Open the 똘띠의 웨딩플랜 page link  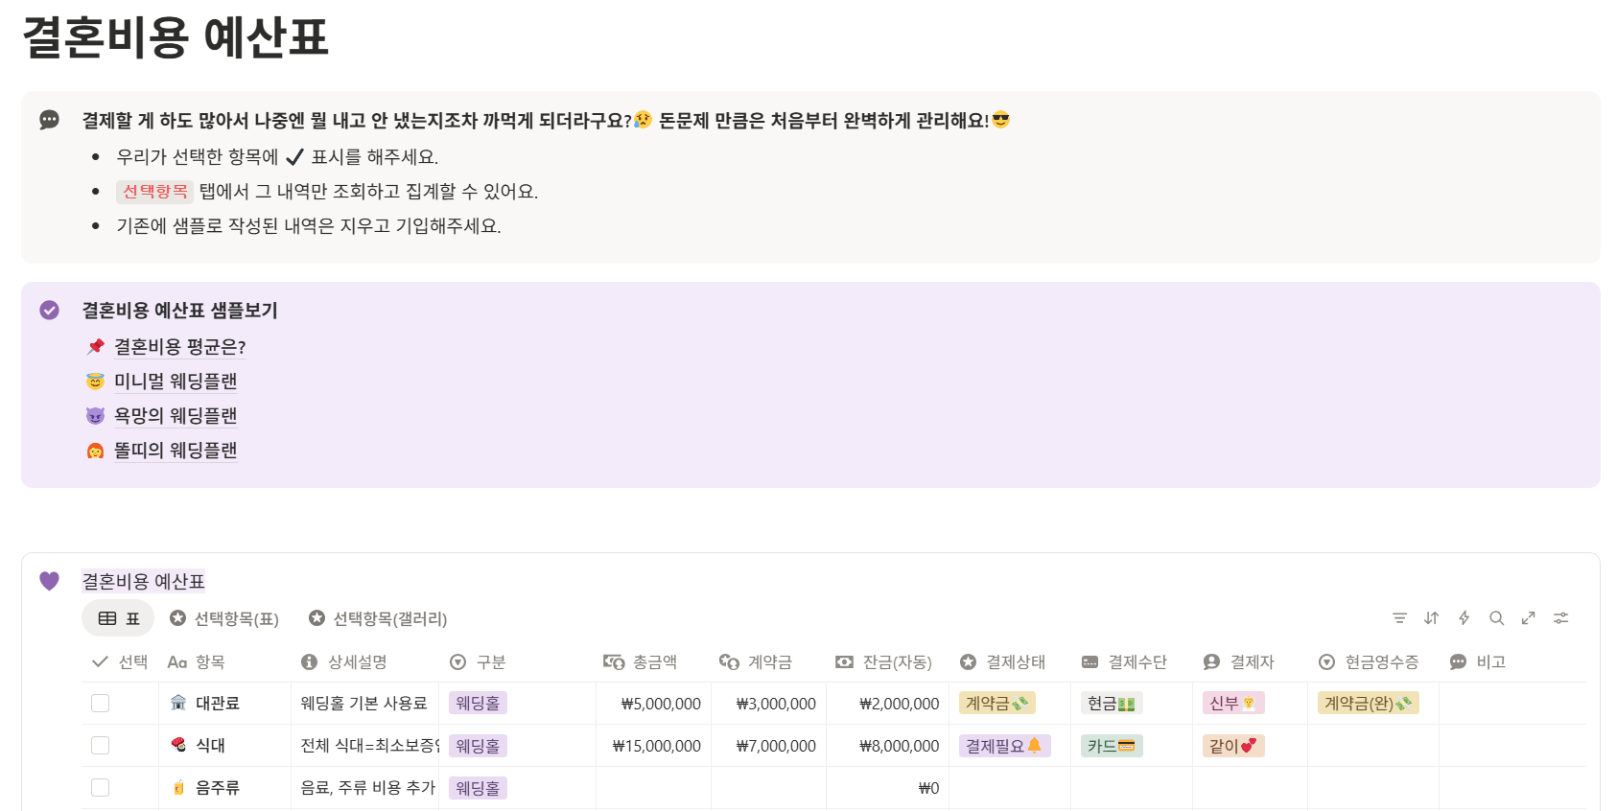point(176,450)
